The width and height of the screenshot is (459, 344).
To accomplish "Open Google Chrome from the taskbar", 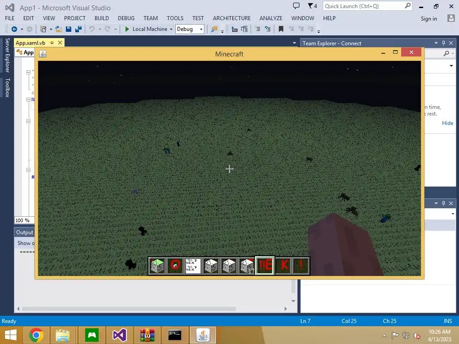I will [x=36, y=335].
